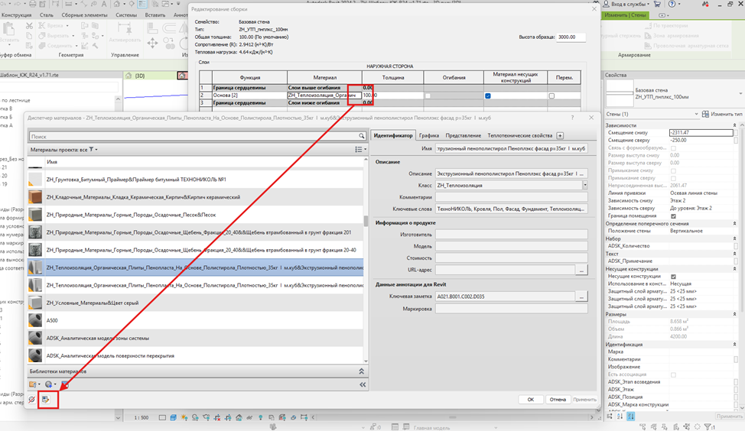
Task: Toggle the Граница помещения checkbox in Properties
Action: click(673, 216)
